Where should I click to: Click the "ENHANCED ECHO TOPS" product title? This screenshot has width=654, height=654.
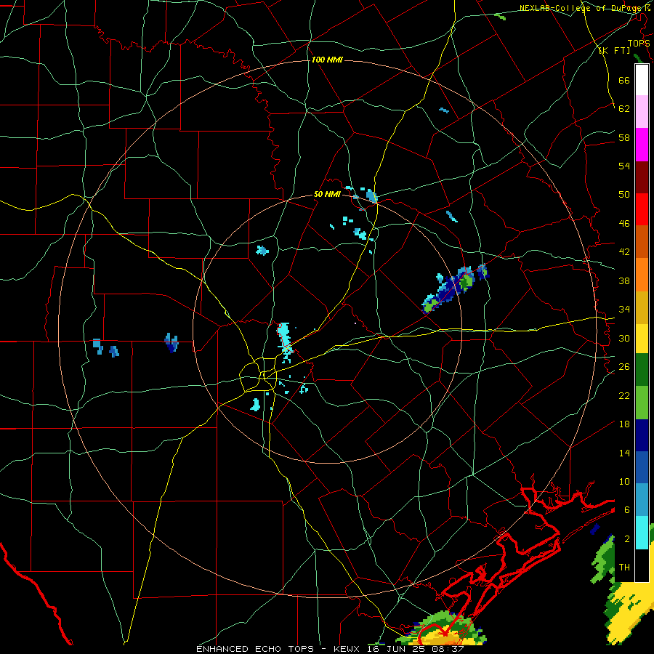(255, 649)
